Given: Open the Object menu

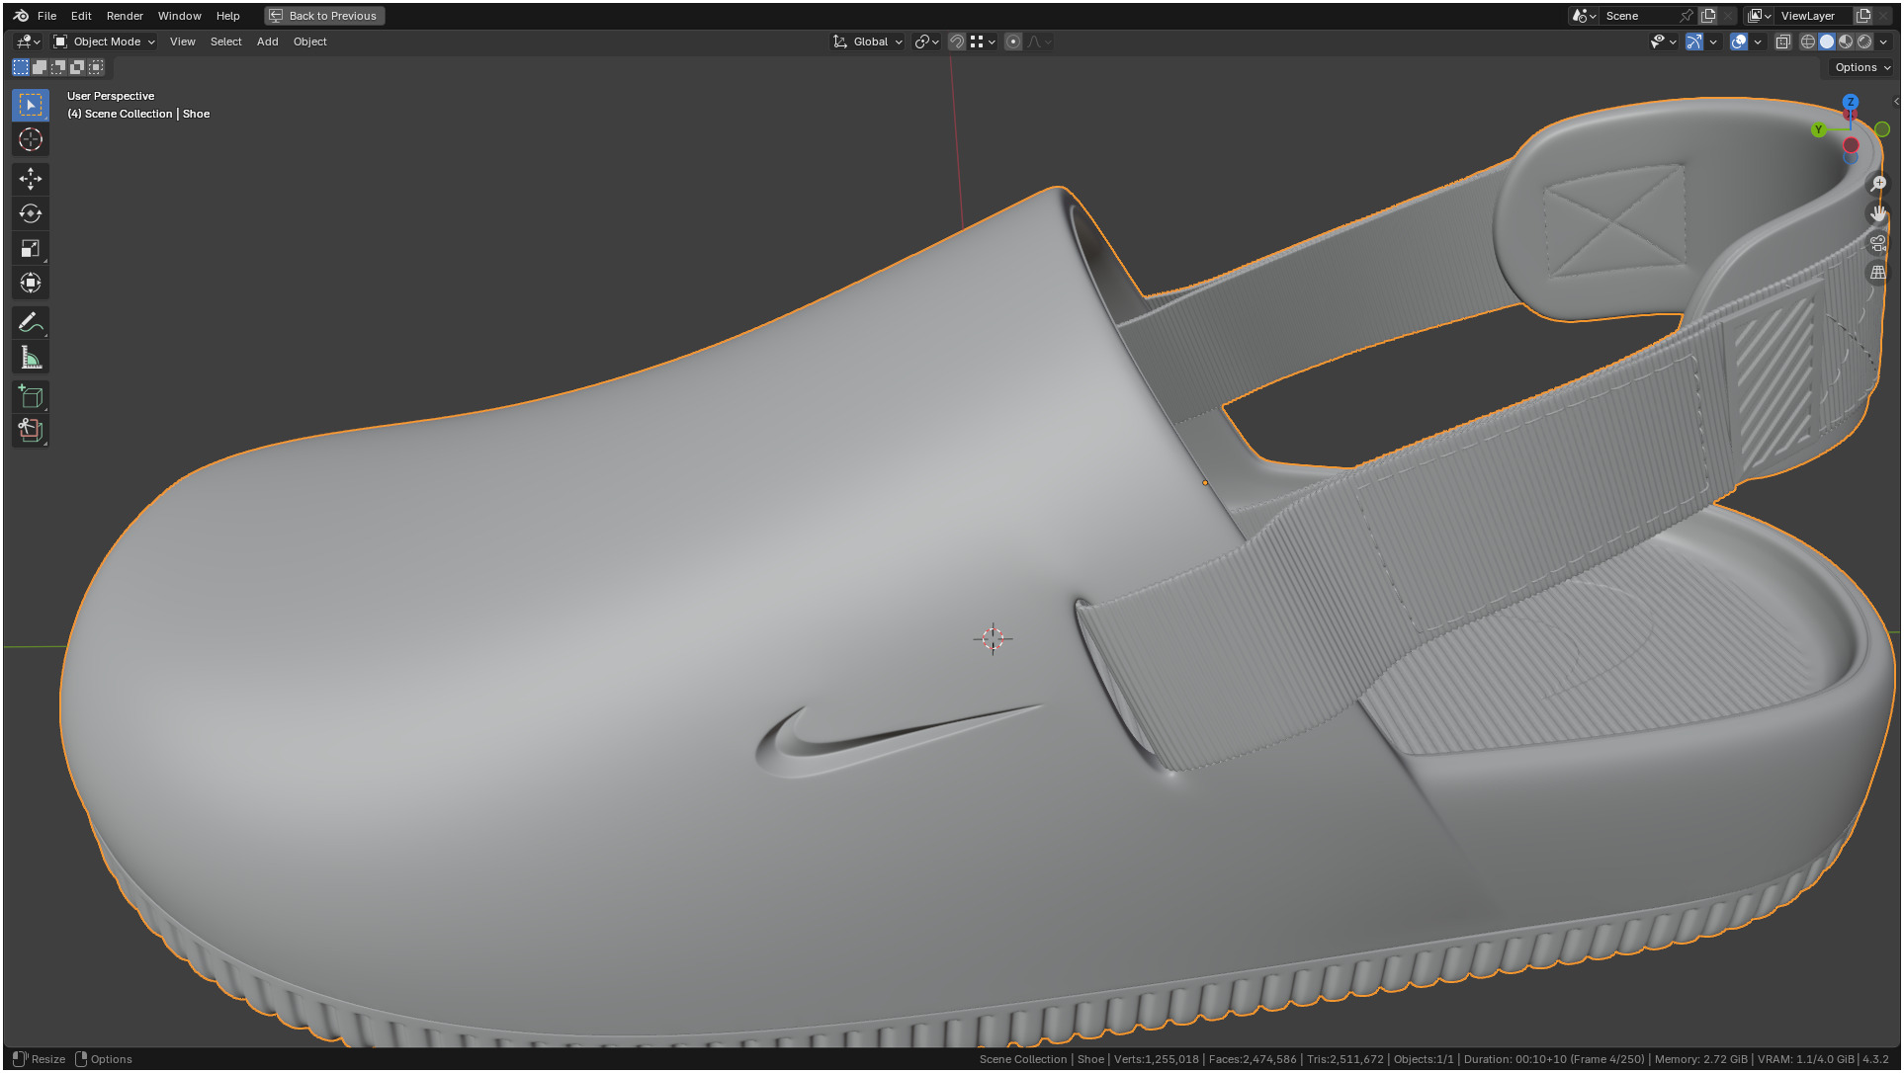Looking at the screenshot, I should coord(309,41).
